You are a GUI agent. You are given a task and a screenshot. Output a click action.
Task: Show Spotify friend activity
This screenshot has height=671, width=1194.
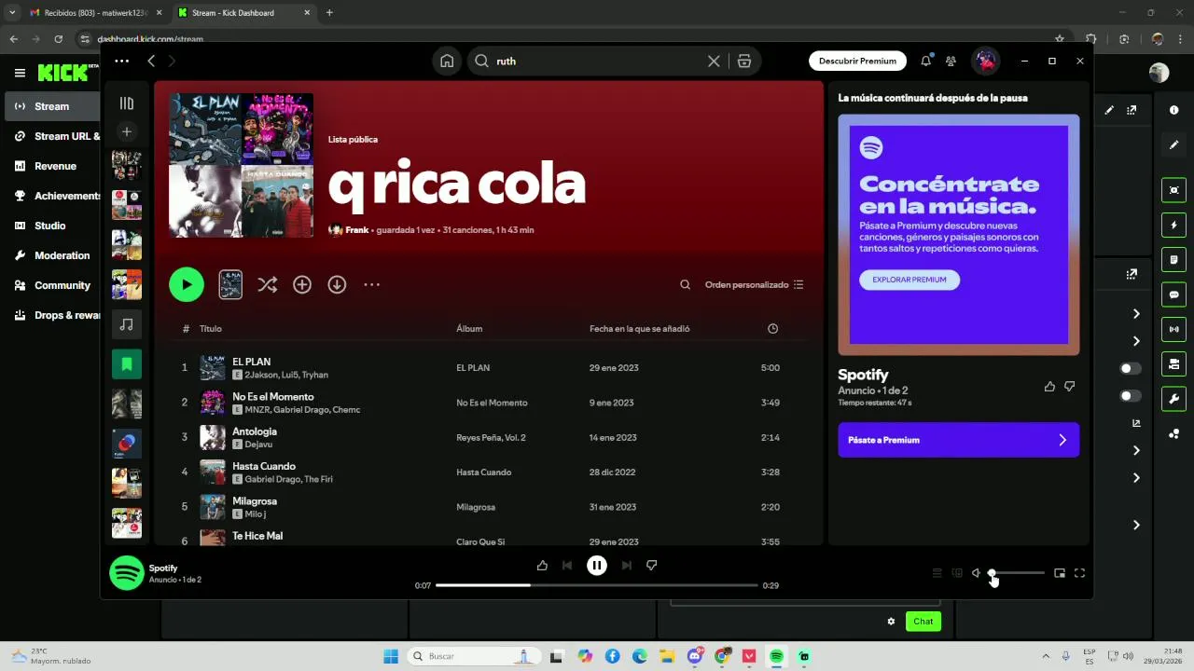(x=951, y=61)
